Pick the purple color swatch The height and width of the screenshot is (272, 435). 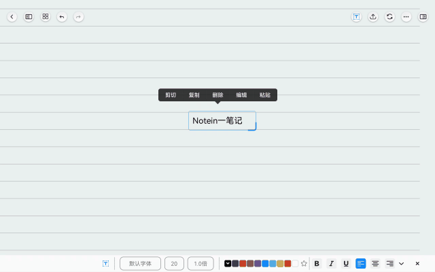258,263
